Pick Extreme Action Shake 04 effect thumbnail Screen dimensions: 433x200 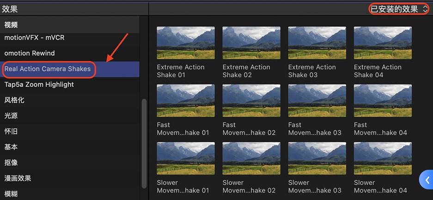click(383, 42)
